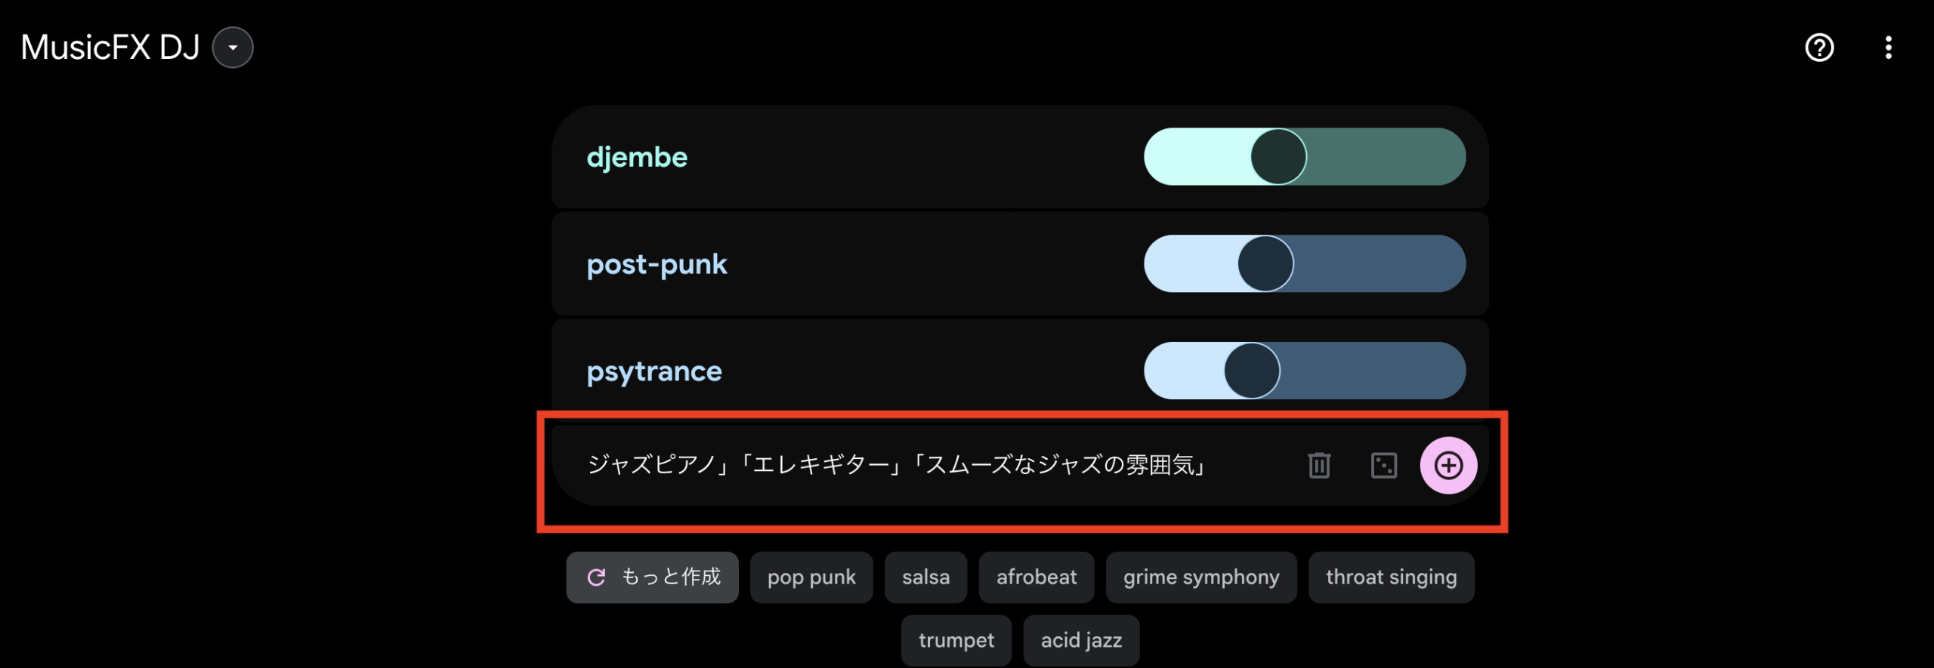
Task: Expand the MusicFX DJ dropdown arrow
Action: click(x=233, y=48)
